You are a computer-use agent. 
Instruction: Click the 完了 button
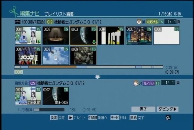[x=143, y=109]
